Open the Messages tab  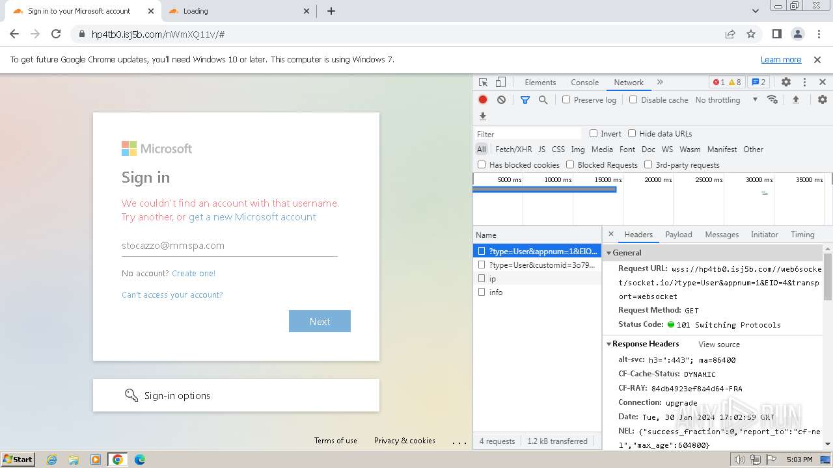[x=722, y=234]
